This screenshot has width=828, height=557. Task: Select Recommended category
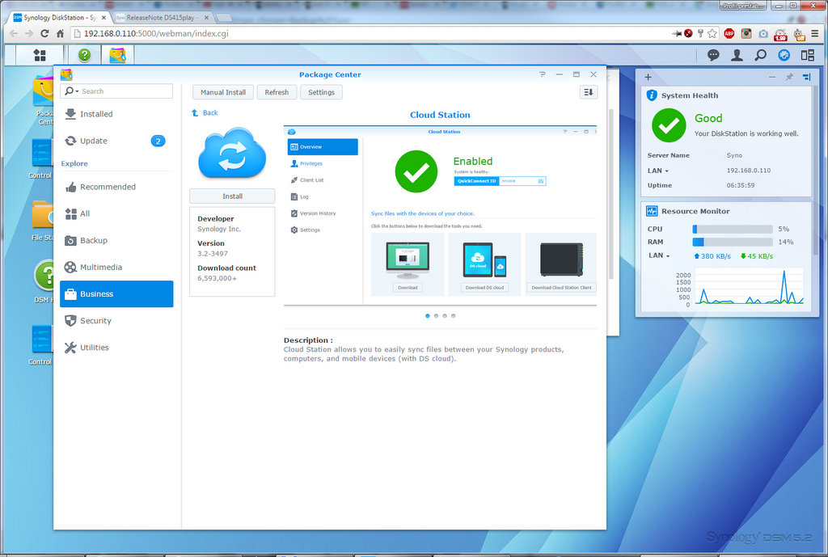pyautogui.click(x=116, y=187)
